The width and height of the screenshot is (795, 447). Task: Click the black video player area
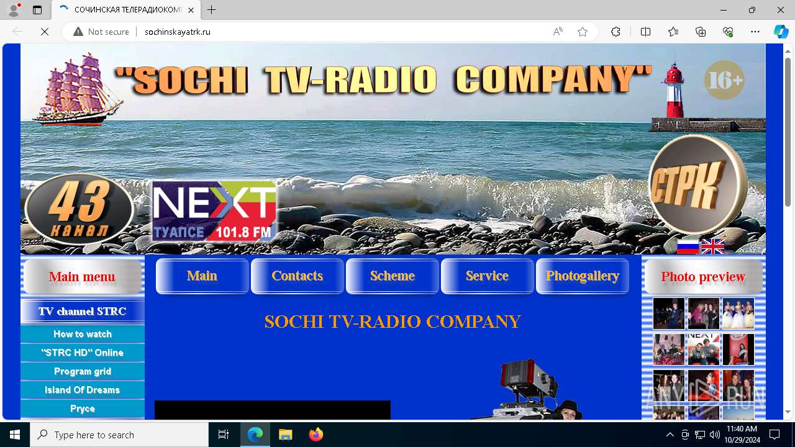[273, 410]
